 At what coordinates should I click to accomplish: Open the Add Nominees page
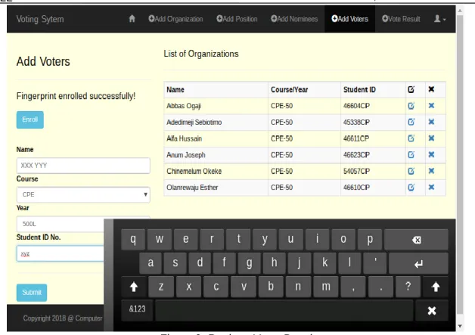click(x=294, y=19)
